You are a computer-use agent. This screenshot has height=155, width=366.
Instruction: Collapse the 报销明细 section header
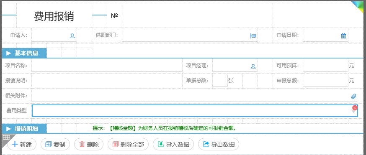[24, 128]
